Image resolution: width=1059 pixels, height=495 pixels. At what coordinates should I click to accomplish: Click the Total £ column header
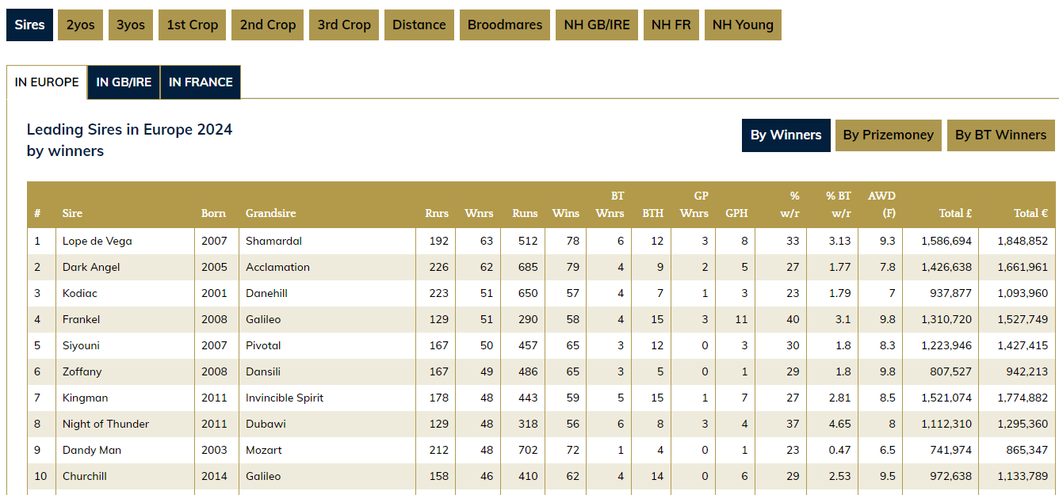pos(955,213)
